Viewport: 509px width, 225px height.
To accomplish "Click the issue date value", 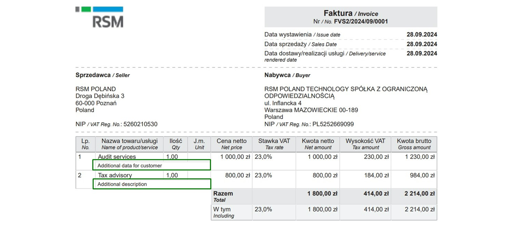I will pyautogui.click(x=422, y=35).
